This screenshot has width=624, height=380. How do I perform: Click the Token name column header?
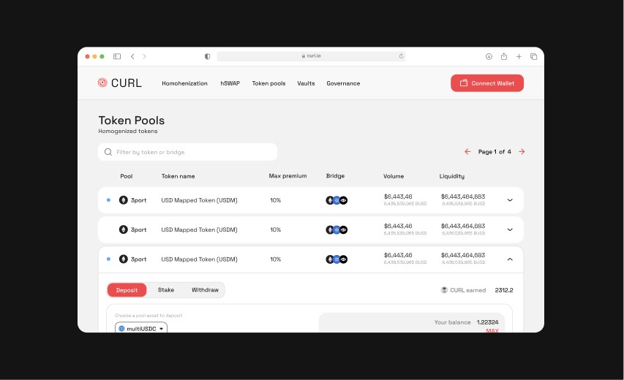pyautogui.click(x=178, y=176)
